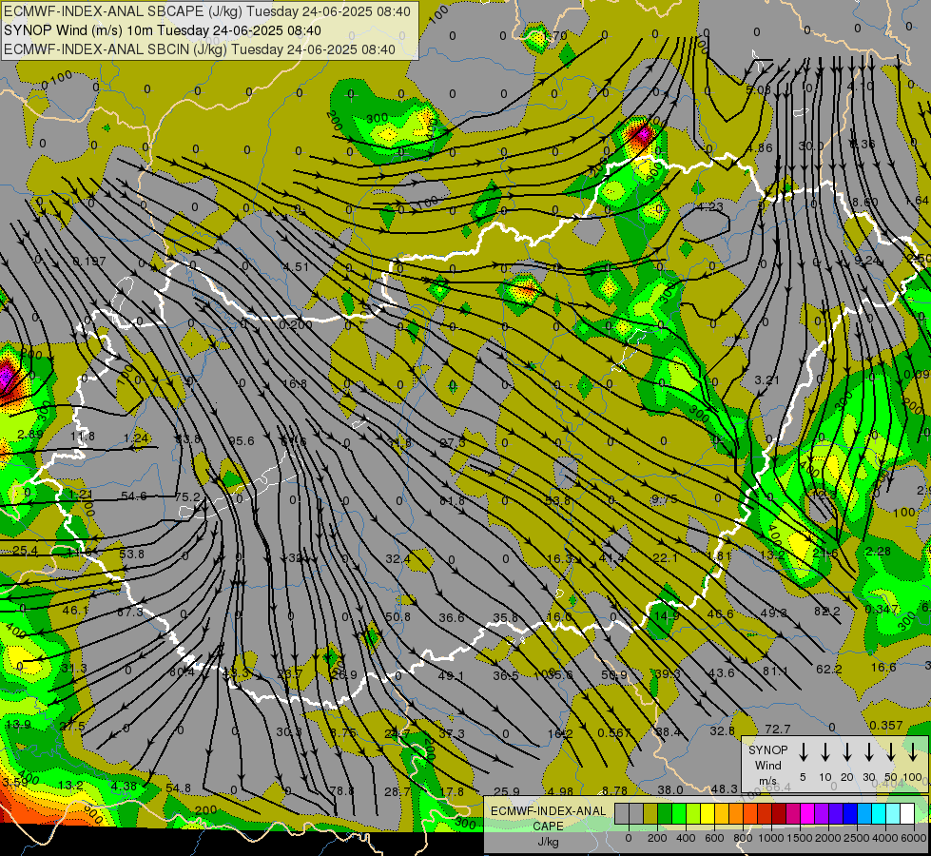Pick the yellow swatch in the CAPE legend
The image size is (931, 856).
tap(708, 813)
